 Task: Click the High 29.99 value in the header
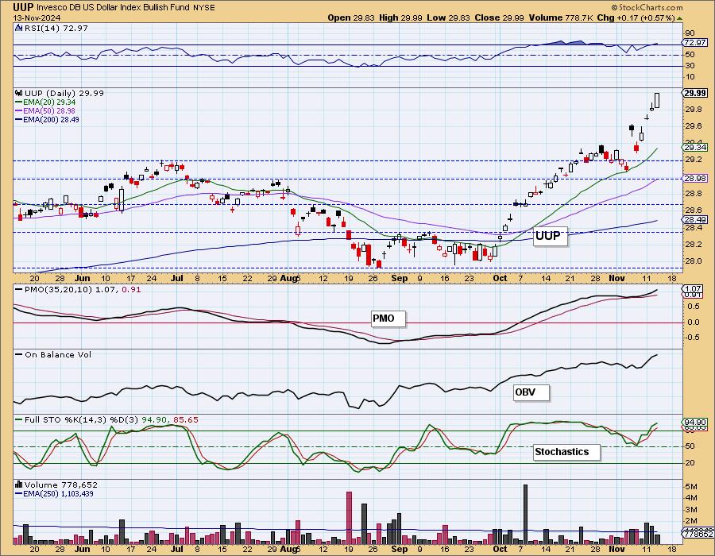tap(401, 17)
